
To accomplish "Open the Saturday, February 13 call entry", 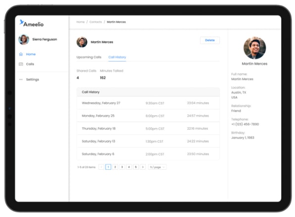I will point(148,141).
